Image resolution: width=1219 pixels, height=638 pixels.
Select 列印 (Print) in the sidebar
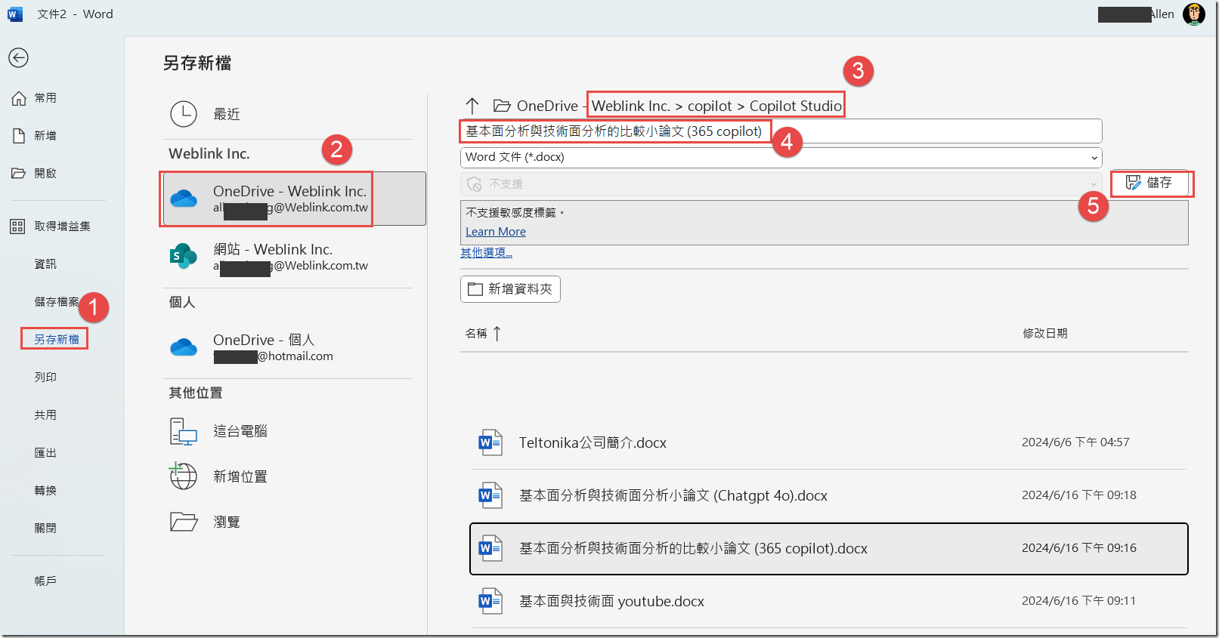click(45, 378)
